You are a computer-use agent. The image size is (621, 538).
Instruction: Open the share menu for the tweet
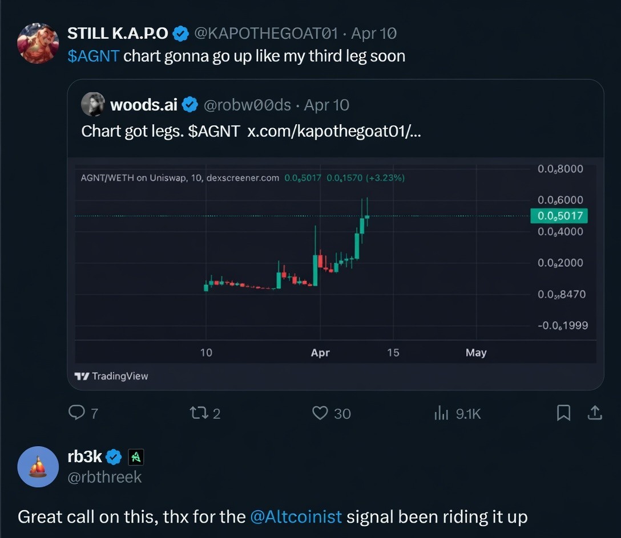point(594,413)
